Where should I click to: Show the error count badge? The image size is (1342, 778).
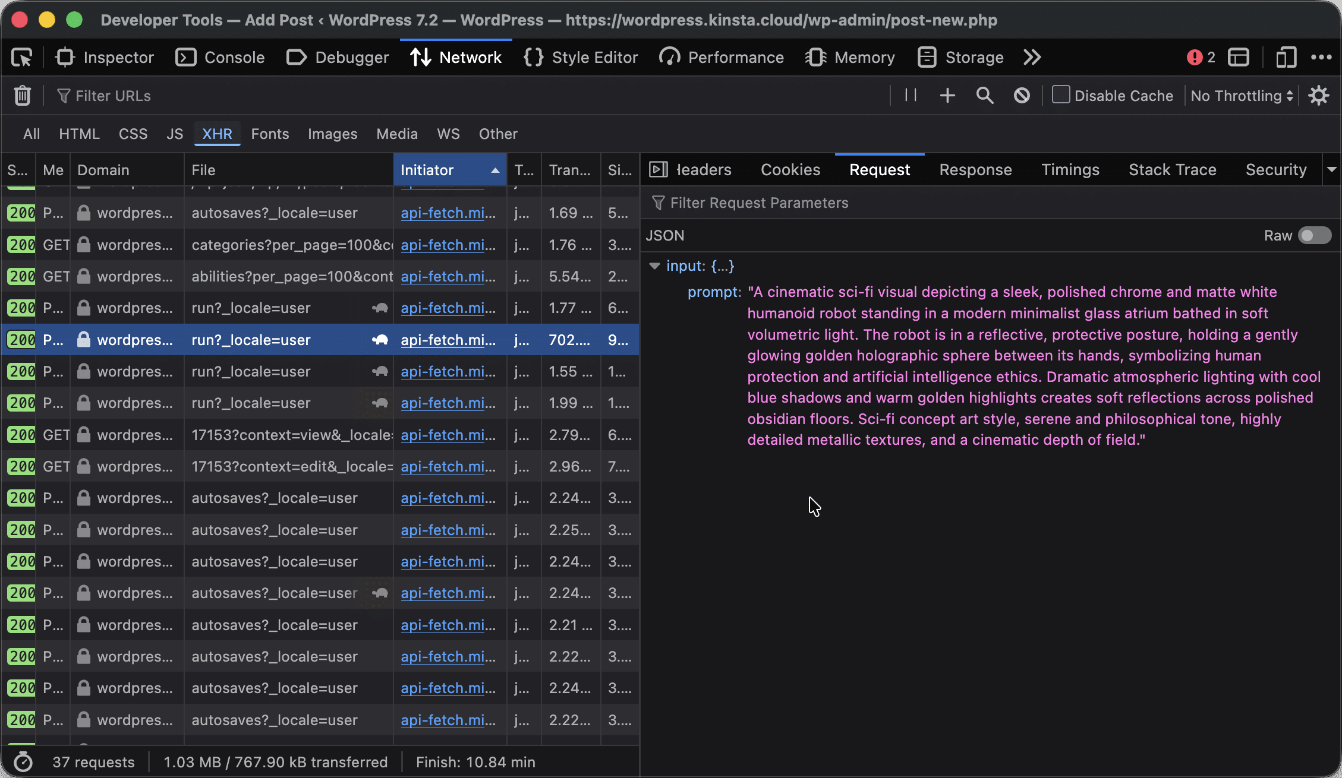coord(1201,58)
